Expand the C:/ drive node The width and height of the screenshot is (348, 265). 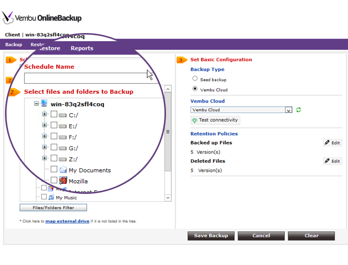coord(45,114)
